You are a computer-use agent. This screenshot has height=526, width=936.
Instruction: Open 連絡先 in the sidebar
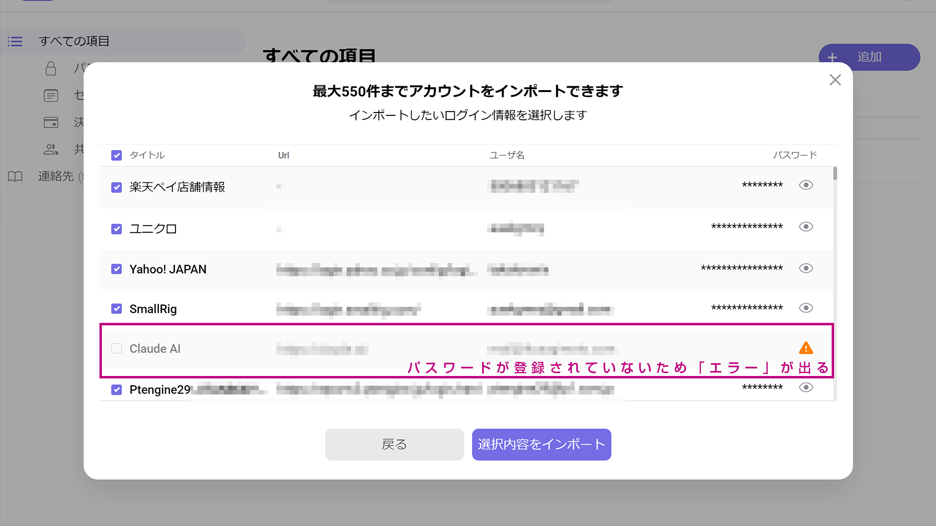point(56,176)
